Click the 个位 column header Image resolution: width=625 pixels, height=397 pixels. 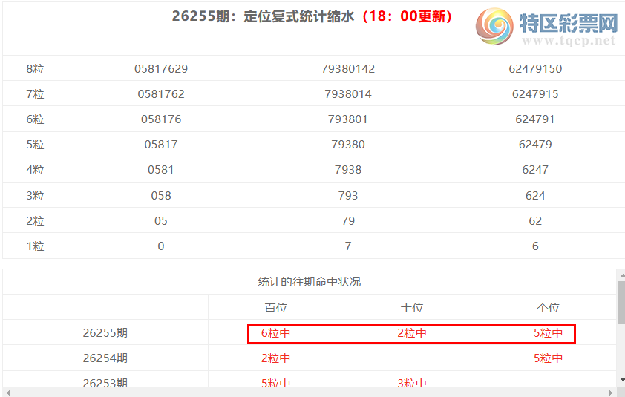548,307
